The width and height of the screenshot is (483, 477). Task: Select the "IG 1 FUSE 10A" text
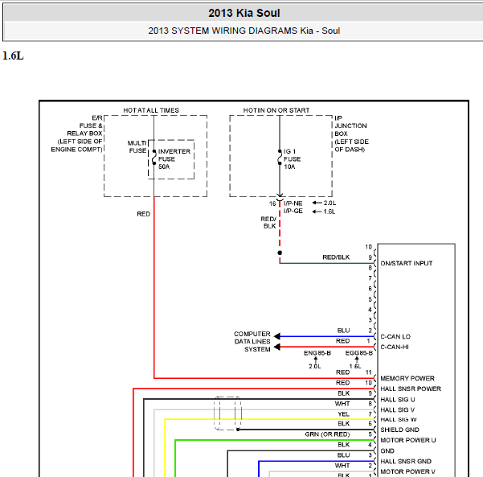click(x=292, y=159)
